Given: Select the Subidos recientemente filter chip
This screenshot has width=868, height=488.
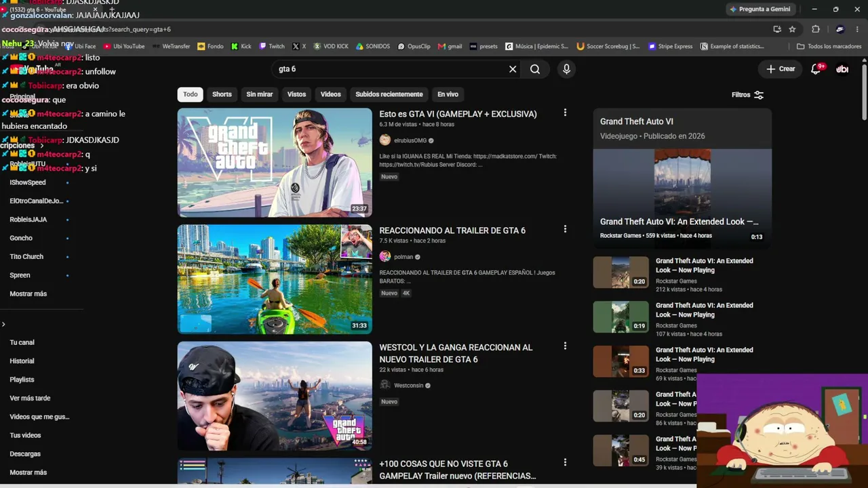Looking at the screenshot, I should [x=389, y=94].
